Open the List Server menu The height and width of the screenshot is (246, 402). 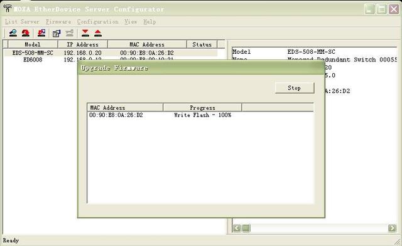(x=23, y=22)
